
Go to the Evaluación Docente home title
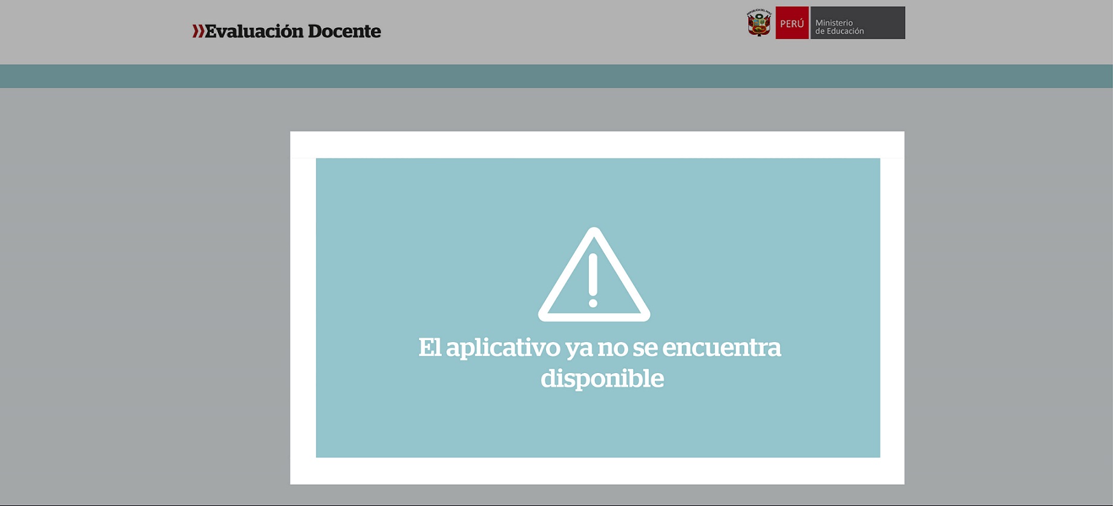tap(287, 31)
